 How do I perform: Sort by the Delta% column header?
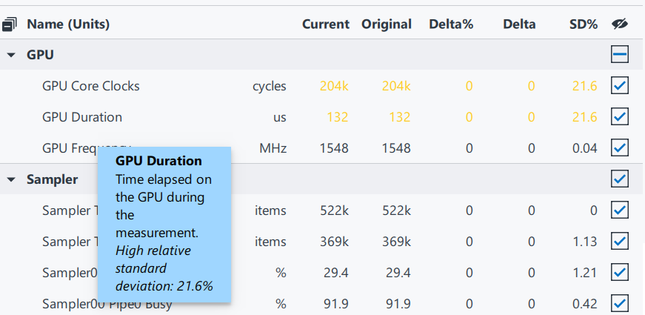[450, 24]
